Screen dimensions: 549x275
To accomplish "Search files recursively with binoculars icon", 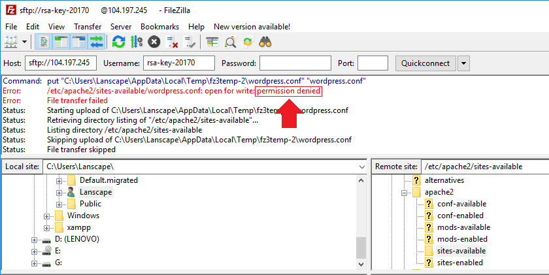I will coord(265,42).
